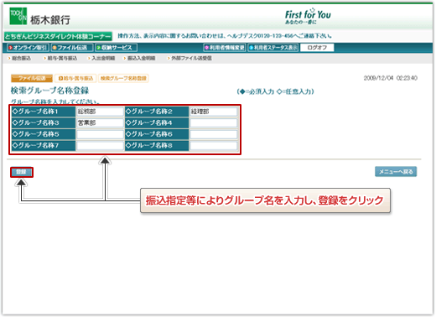Click the 検索グループ名称登録 breadcrumb
Image resolution: width=436 pixels, height=317 pixels.
pyautogui.click(x=123, y=78)
